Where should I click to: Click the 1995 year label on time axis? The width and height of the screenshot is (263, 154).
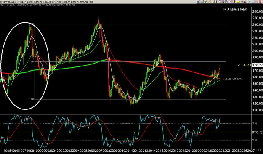tap(7, 151)
